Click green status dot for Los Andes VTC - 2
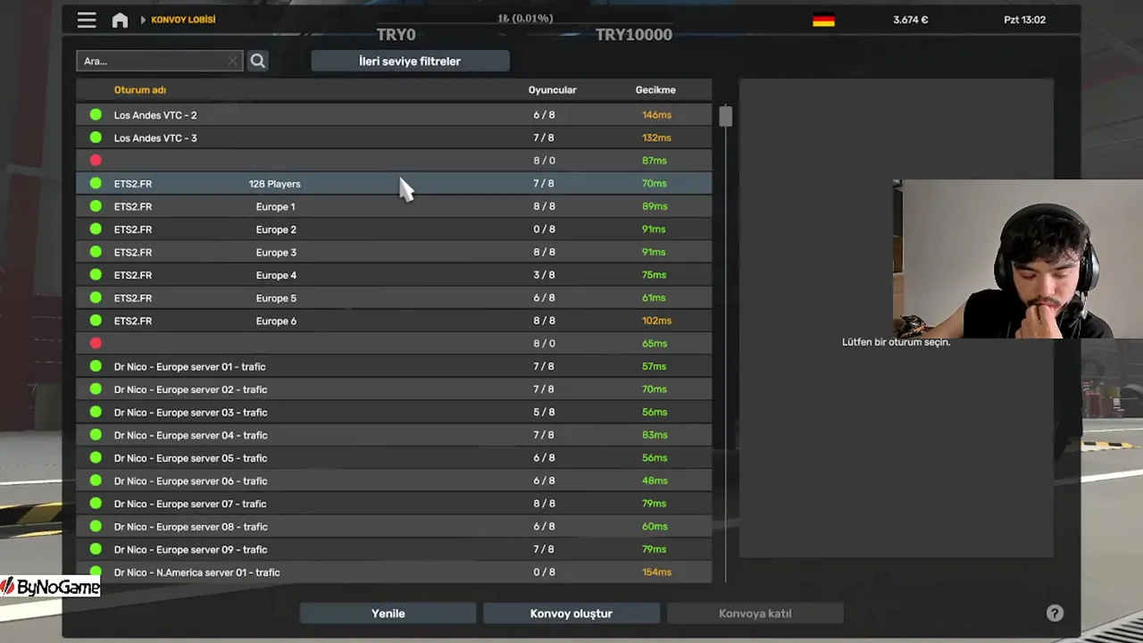Image resolution: width=1143 pixels, height=643 pixels. 96,114
